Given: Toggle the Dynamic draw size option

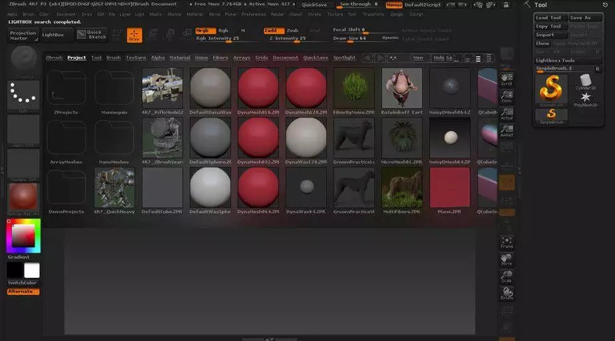Looking at the screenshot, I should click(x=391, y=38).
